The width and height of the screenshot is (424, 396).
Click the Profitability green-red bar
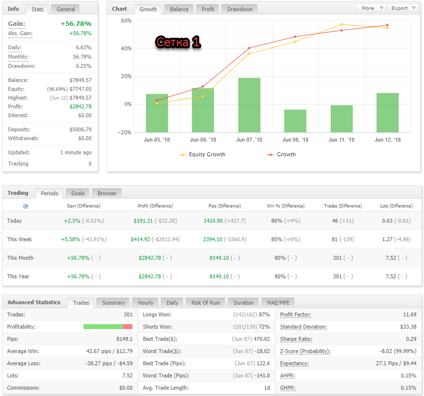tap(108, 327)
